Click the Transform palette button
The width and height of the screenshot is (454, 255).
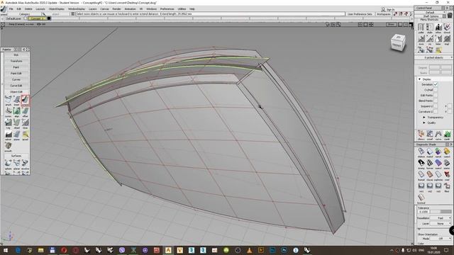coord(16,61)
